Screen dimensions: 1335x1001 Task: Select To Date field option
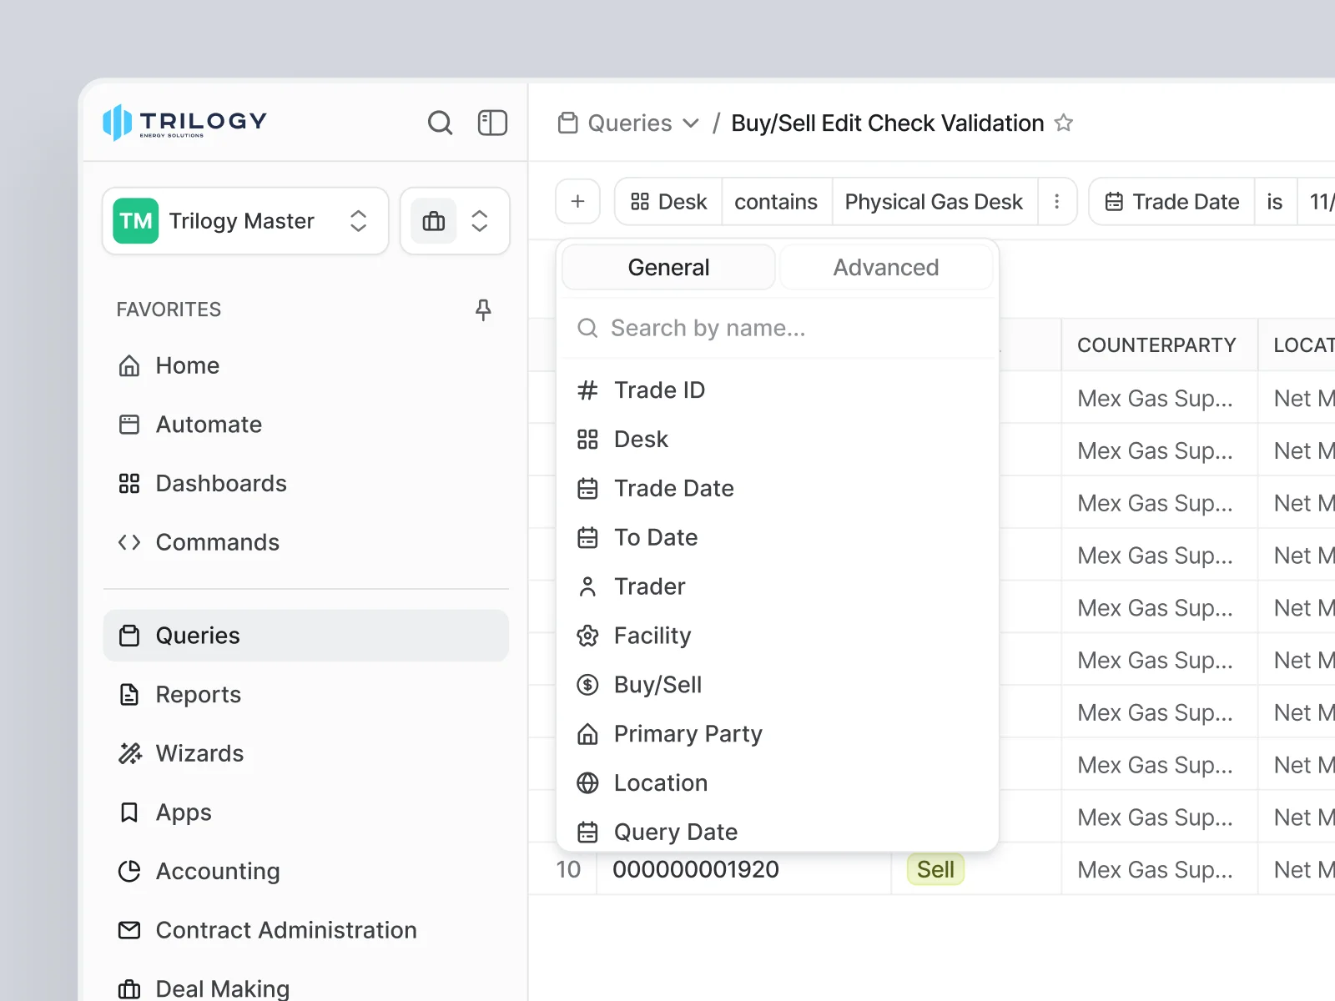(x=778, y=538)
